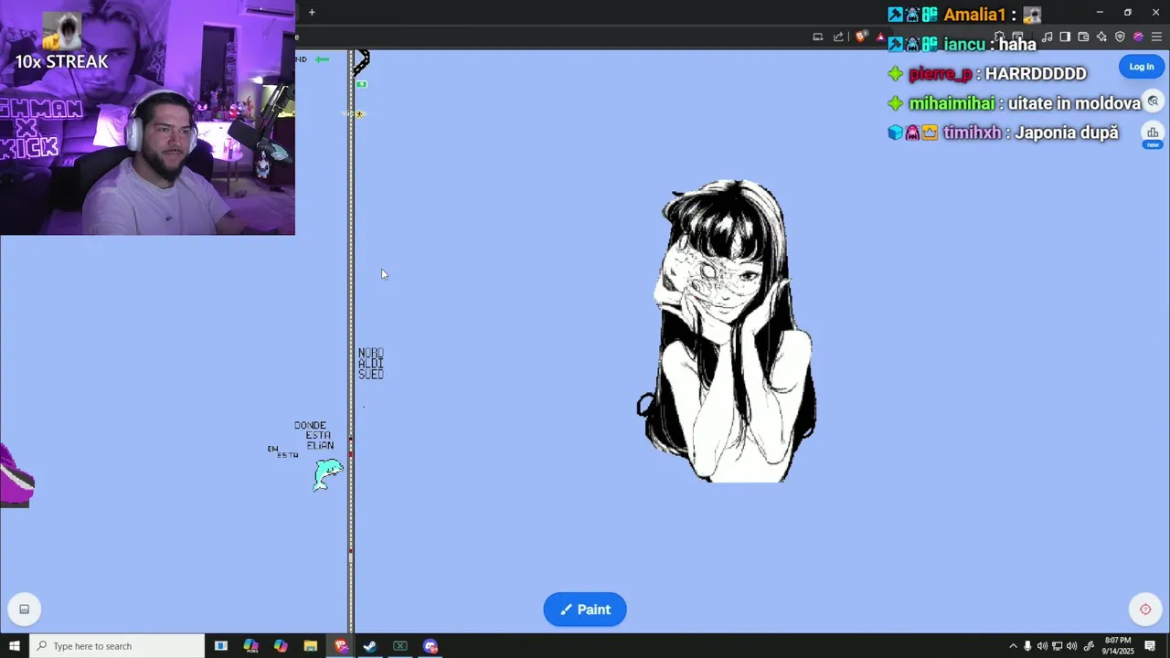Open Microsoft 365 Copilot taskbar icon
Viewport: 1170px width, 658px height.
coord(250,646)
